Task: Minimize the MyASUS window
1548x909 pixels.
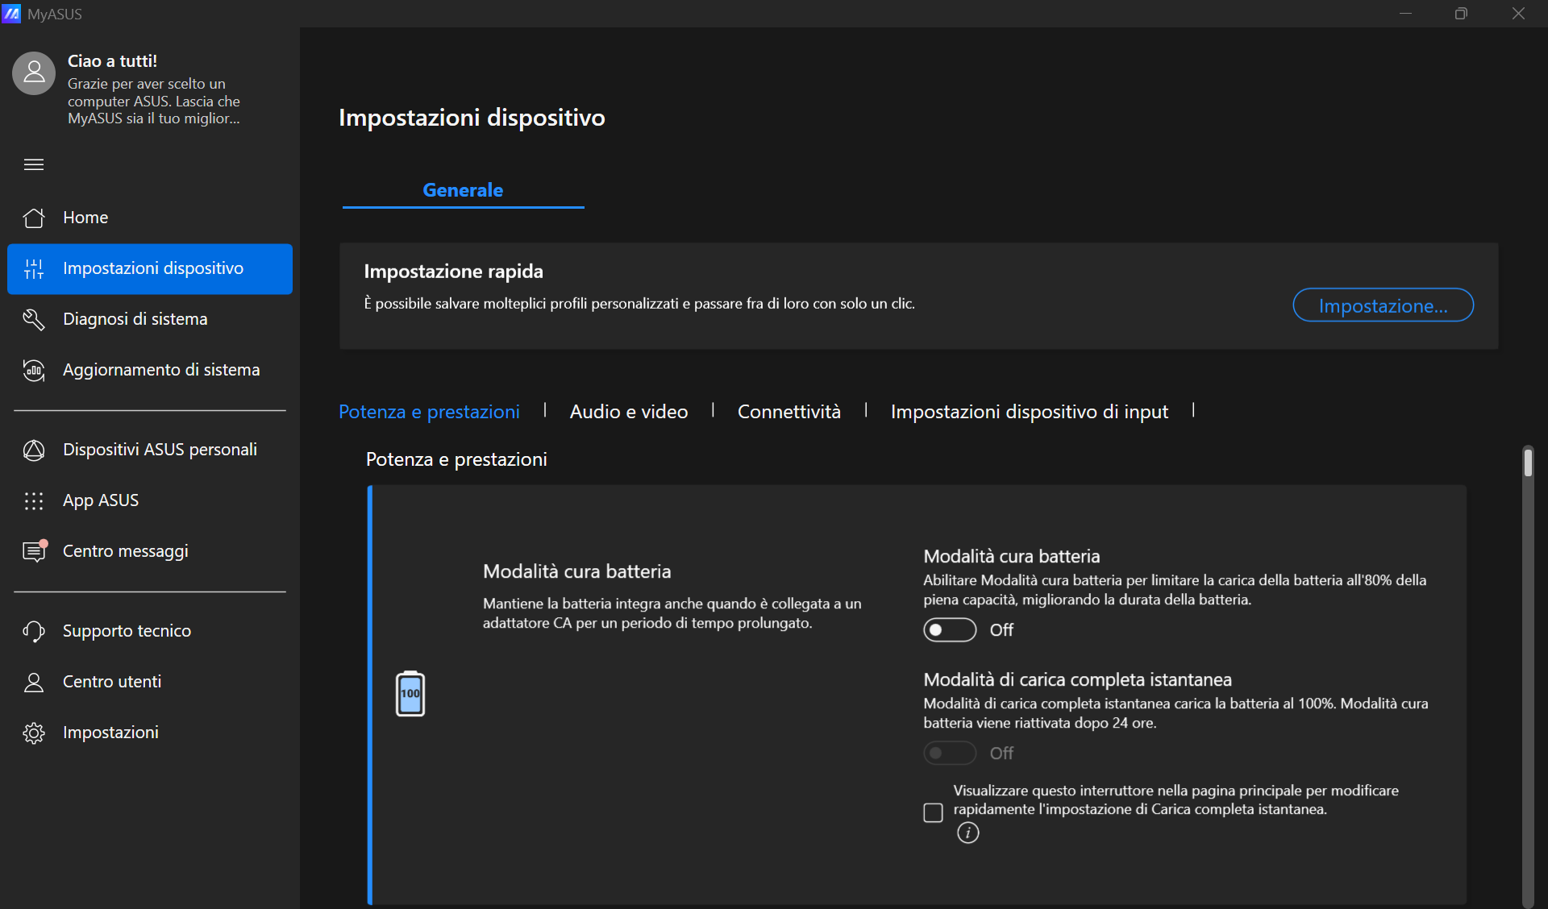Action: 1405,14
